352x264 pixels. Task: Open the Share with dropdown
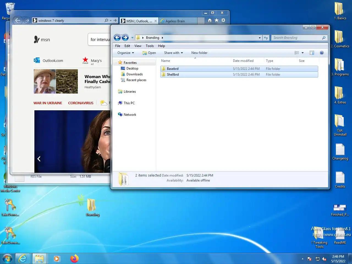(x=173, y=53)
